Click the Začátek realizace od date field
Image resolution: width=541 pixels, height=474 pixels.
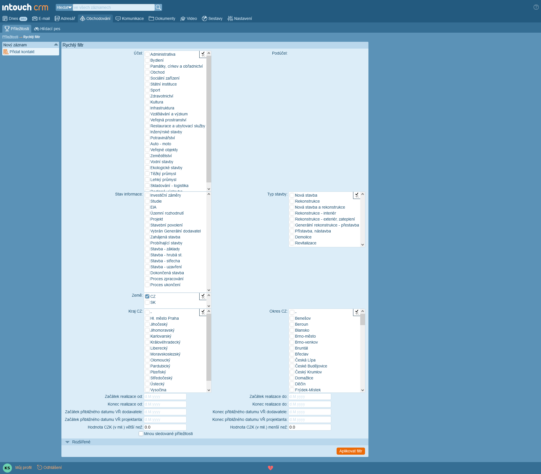tap(165, 396)
